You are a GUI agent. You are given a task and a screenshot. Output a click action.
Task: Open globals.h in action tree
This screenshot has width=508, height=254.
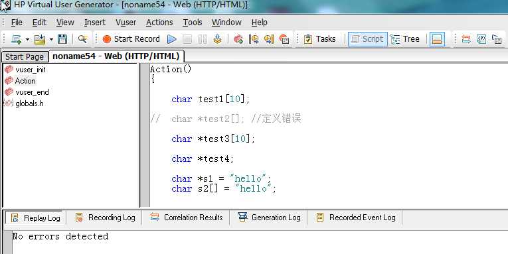click(29, 103)
